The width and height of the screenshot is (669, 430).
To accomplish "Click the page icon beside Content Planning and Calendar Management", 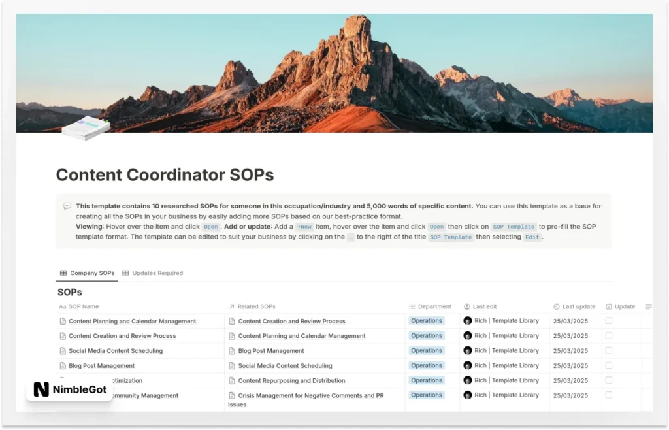I will (62, 321).
